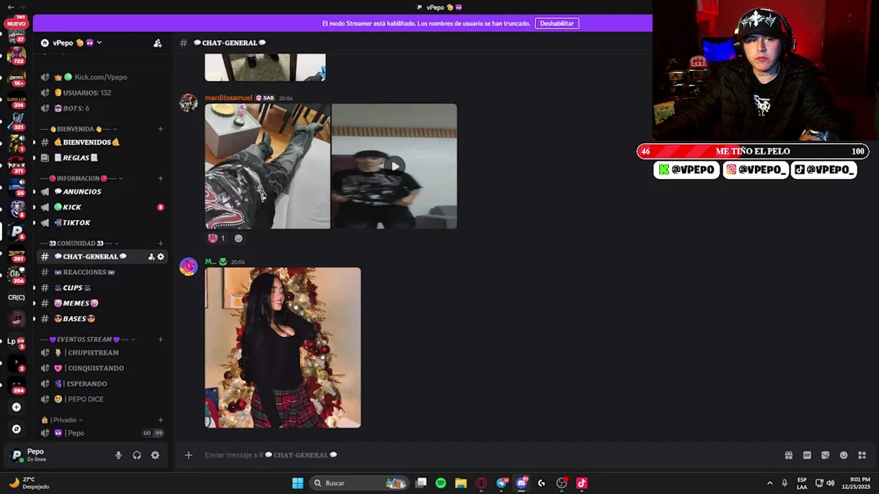Create channel in Privadin category with plus
Viewport: 879px width, 494px height.
[161, 420]
